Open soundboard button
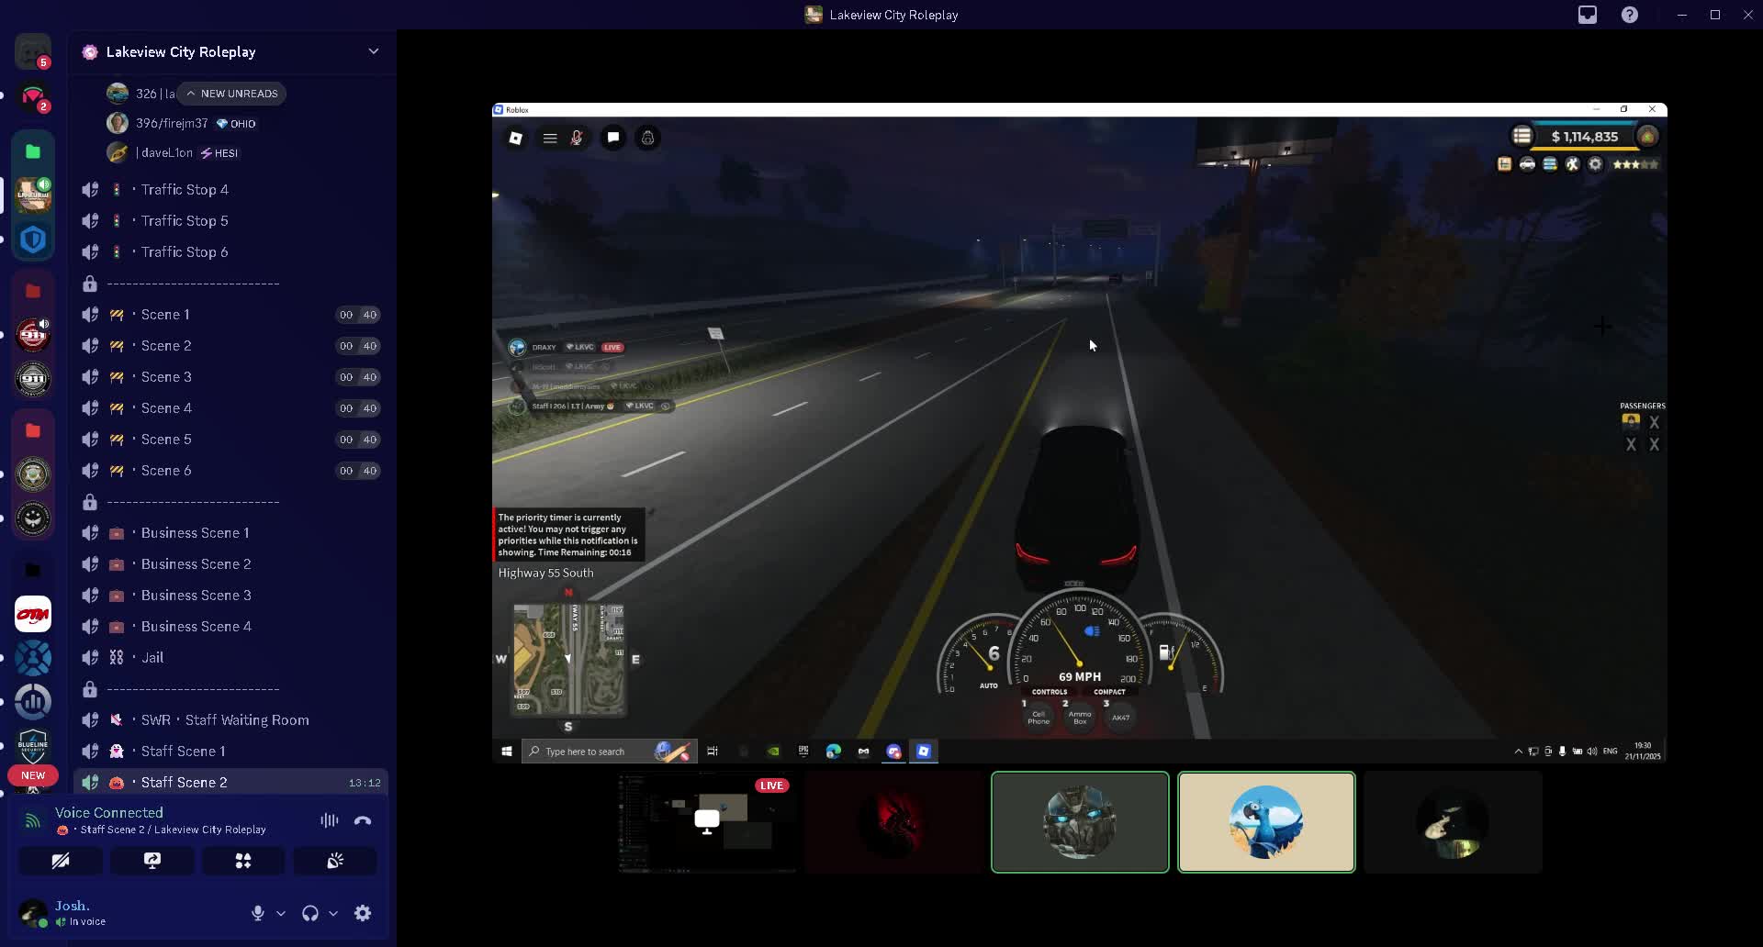Screen dimensions: 1763x947 (335, 861)
